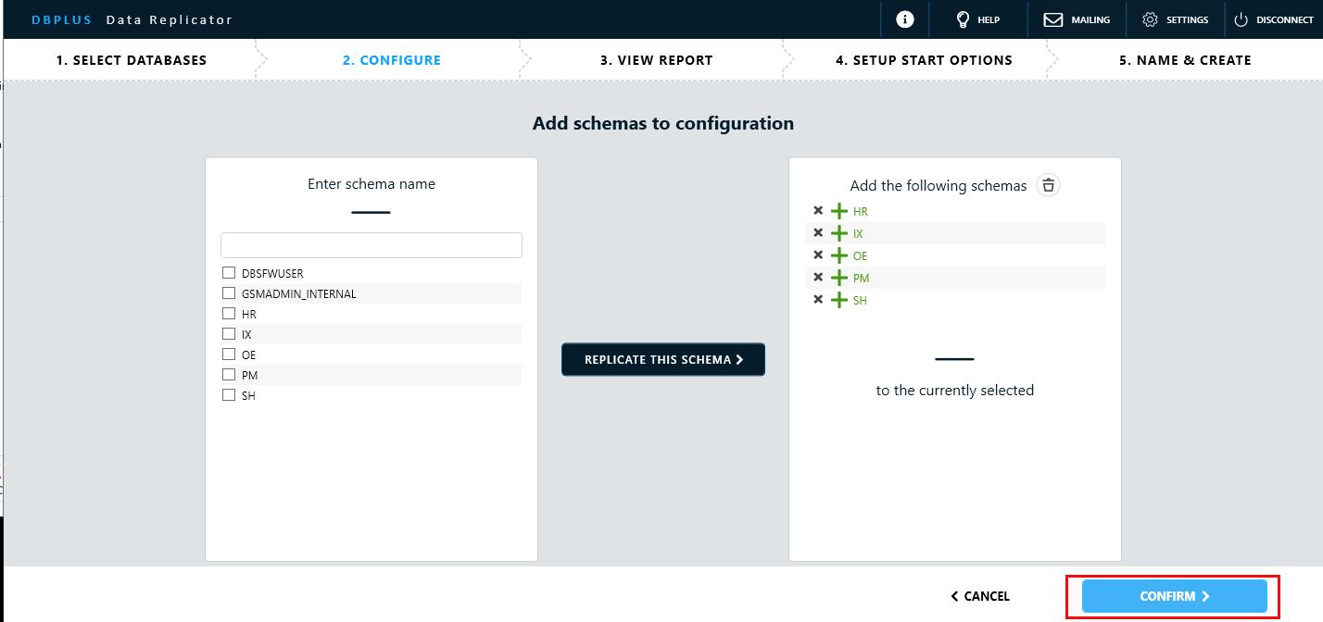Click green plus icon beside OE
1323x622 pixels.
click(x=839, y=255)
